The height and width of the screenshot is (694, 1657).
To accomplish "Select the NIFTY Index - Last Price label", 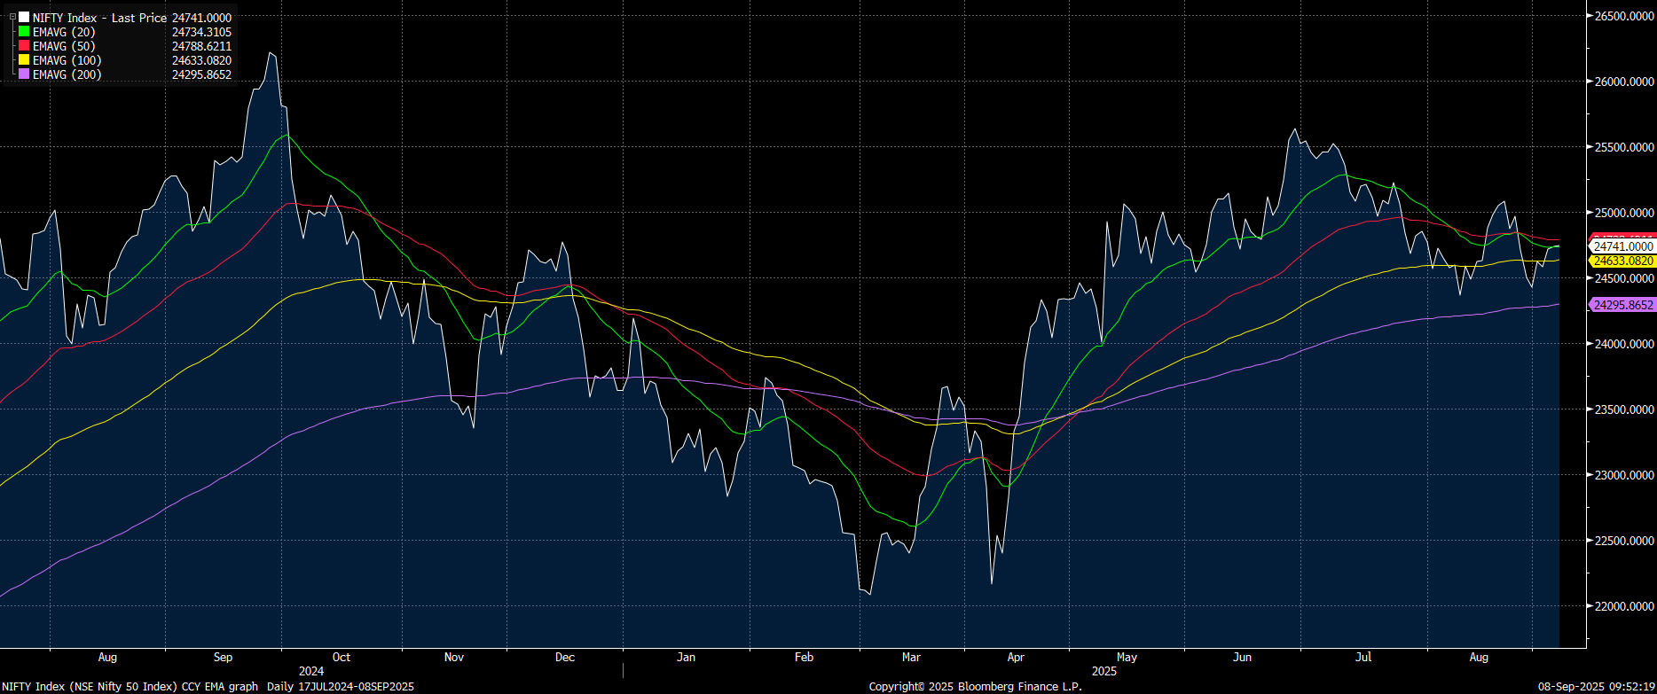I will click(99, 18).
